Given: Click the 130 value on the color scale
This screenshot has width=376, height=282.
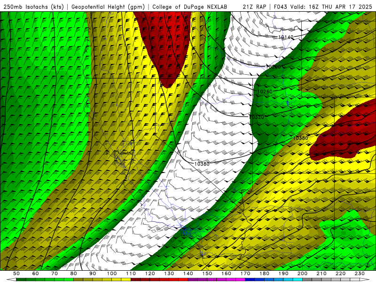Looking at the screenshot, I should (x=169, y=274).
